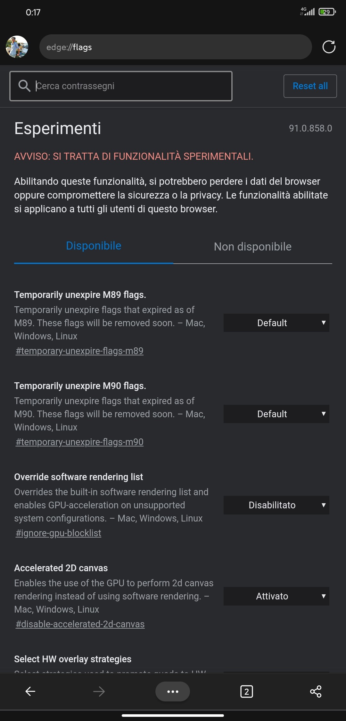Click the Reset all button
Screen dimensions: 346x721
click(x=310, y=86)
